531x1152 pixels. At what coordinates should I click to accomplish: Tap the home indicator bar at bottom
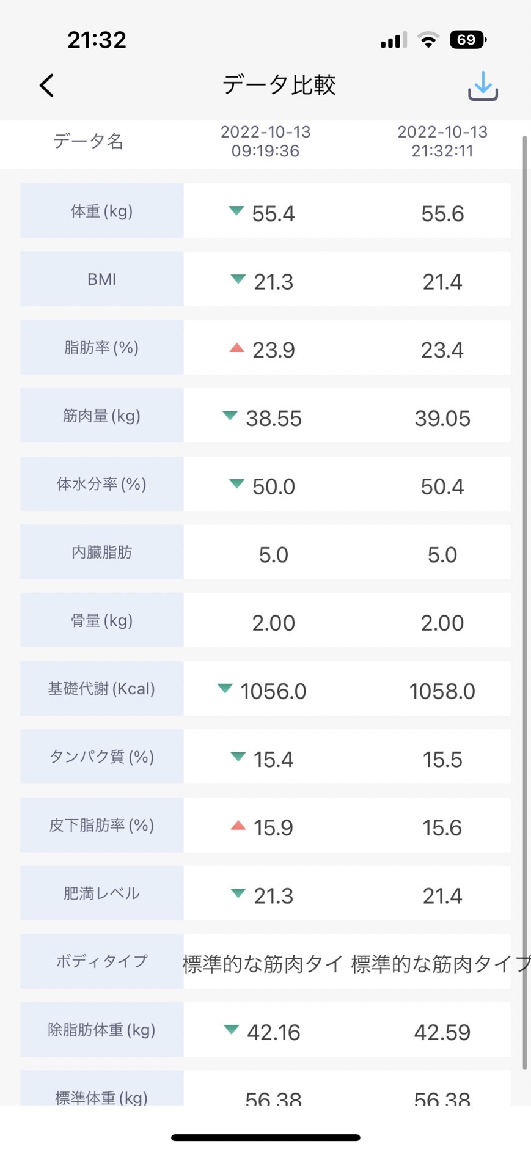[x=265, y=1137]
